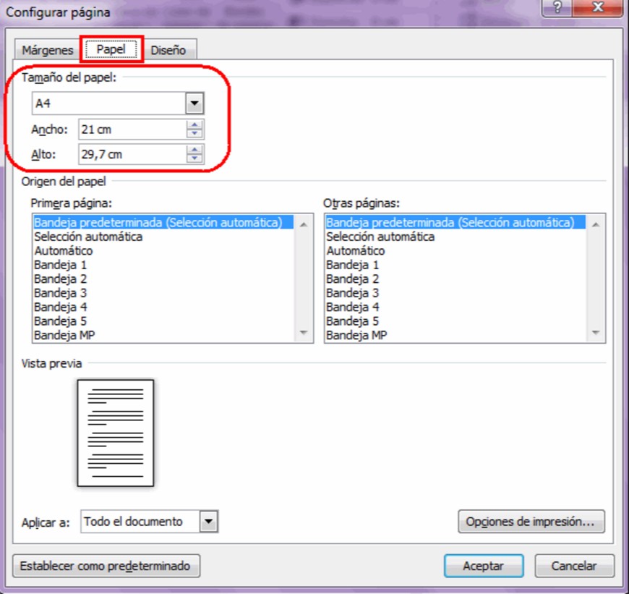Choose Bandeja 3 in Primera página list
This screenshot has height=594, width=629.
point(163,292)
